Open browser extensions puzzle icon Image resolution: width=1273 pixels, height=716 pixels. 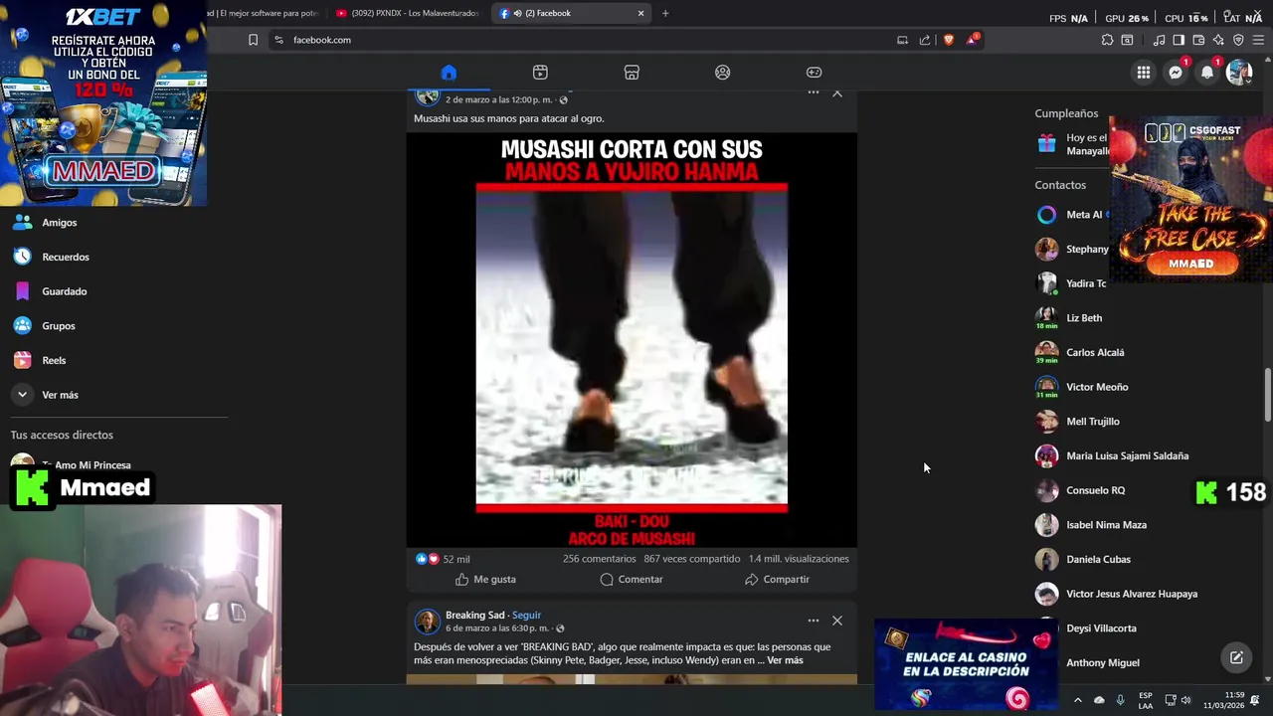tap(1107, 40)
